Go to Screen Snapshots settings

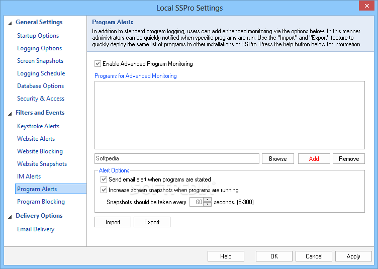click(x=40, y=61)
